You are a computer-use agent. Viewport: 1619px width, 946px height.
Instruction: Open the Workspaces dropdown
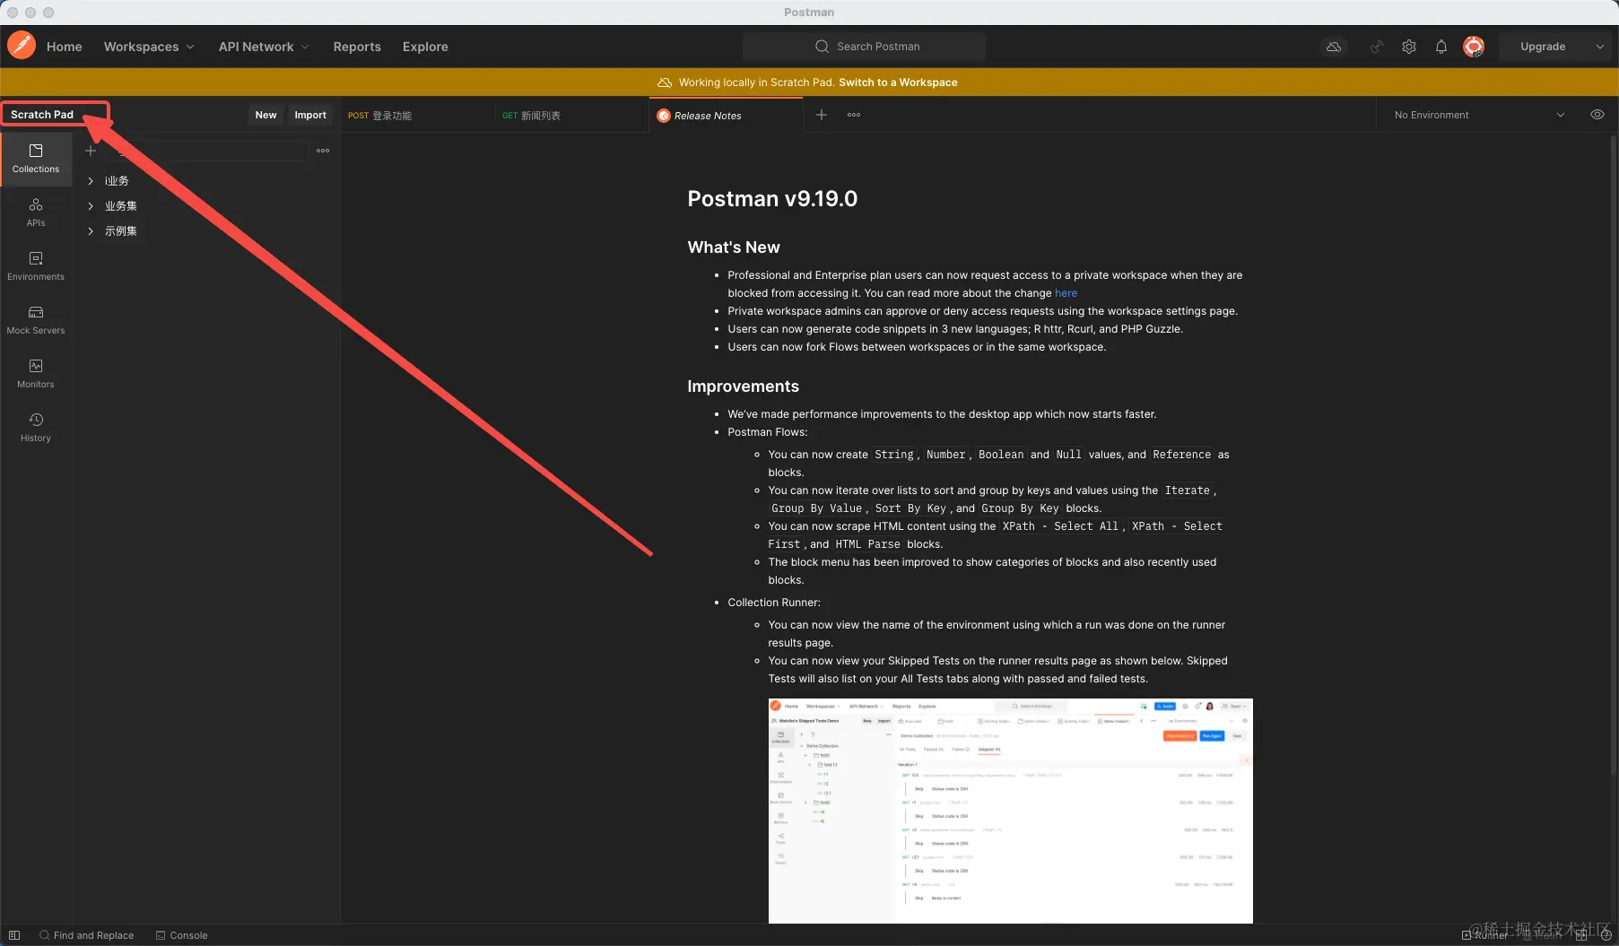pos(149,47)
